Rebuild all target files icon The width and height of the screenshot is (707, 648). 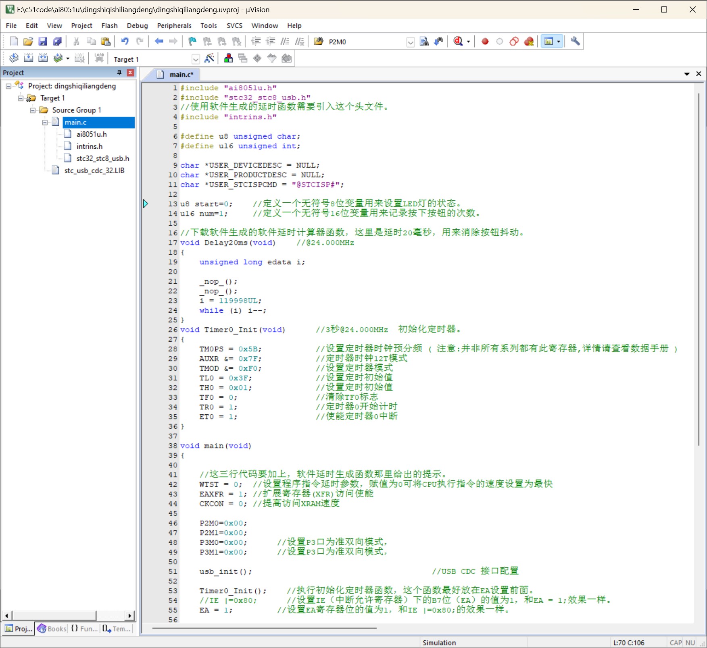[43, 58]
